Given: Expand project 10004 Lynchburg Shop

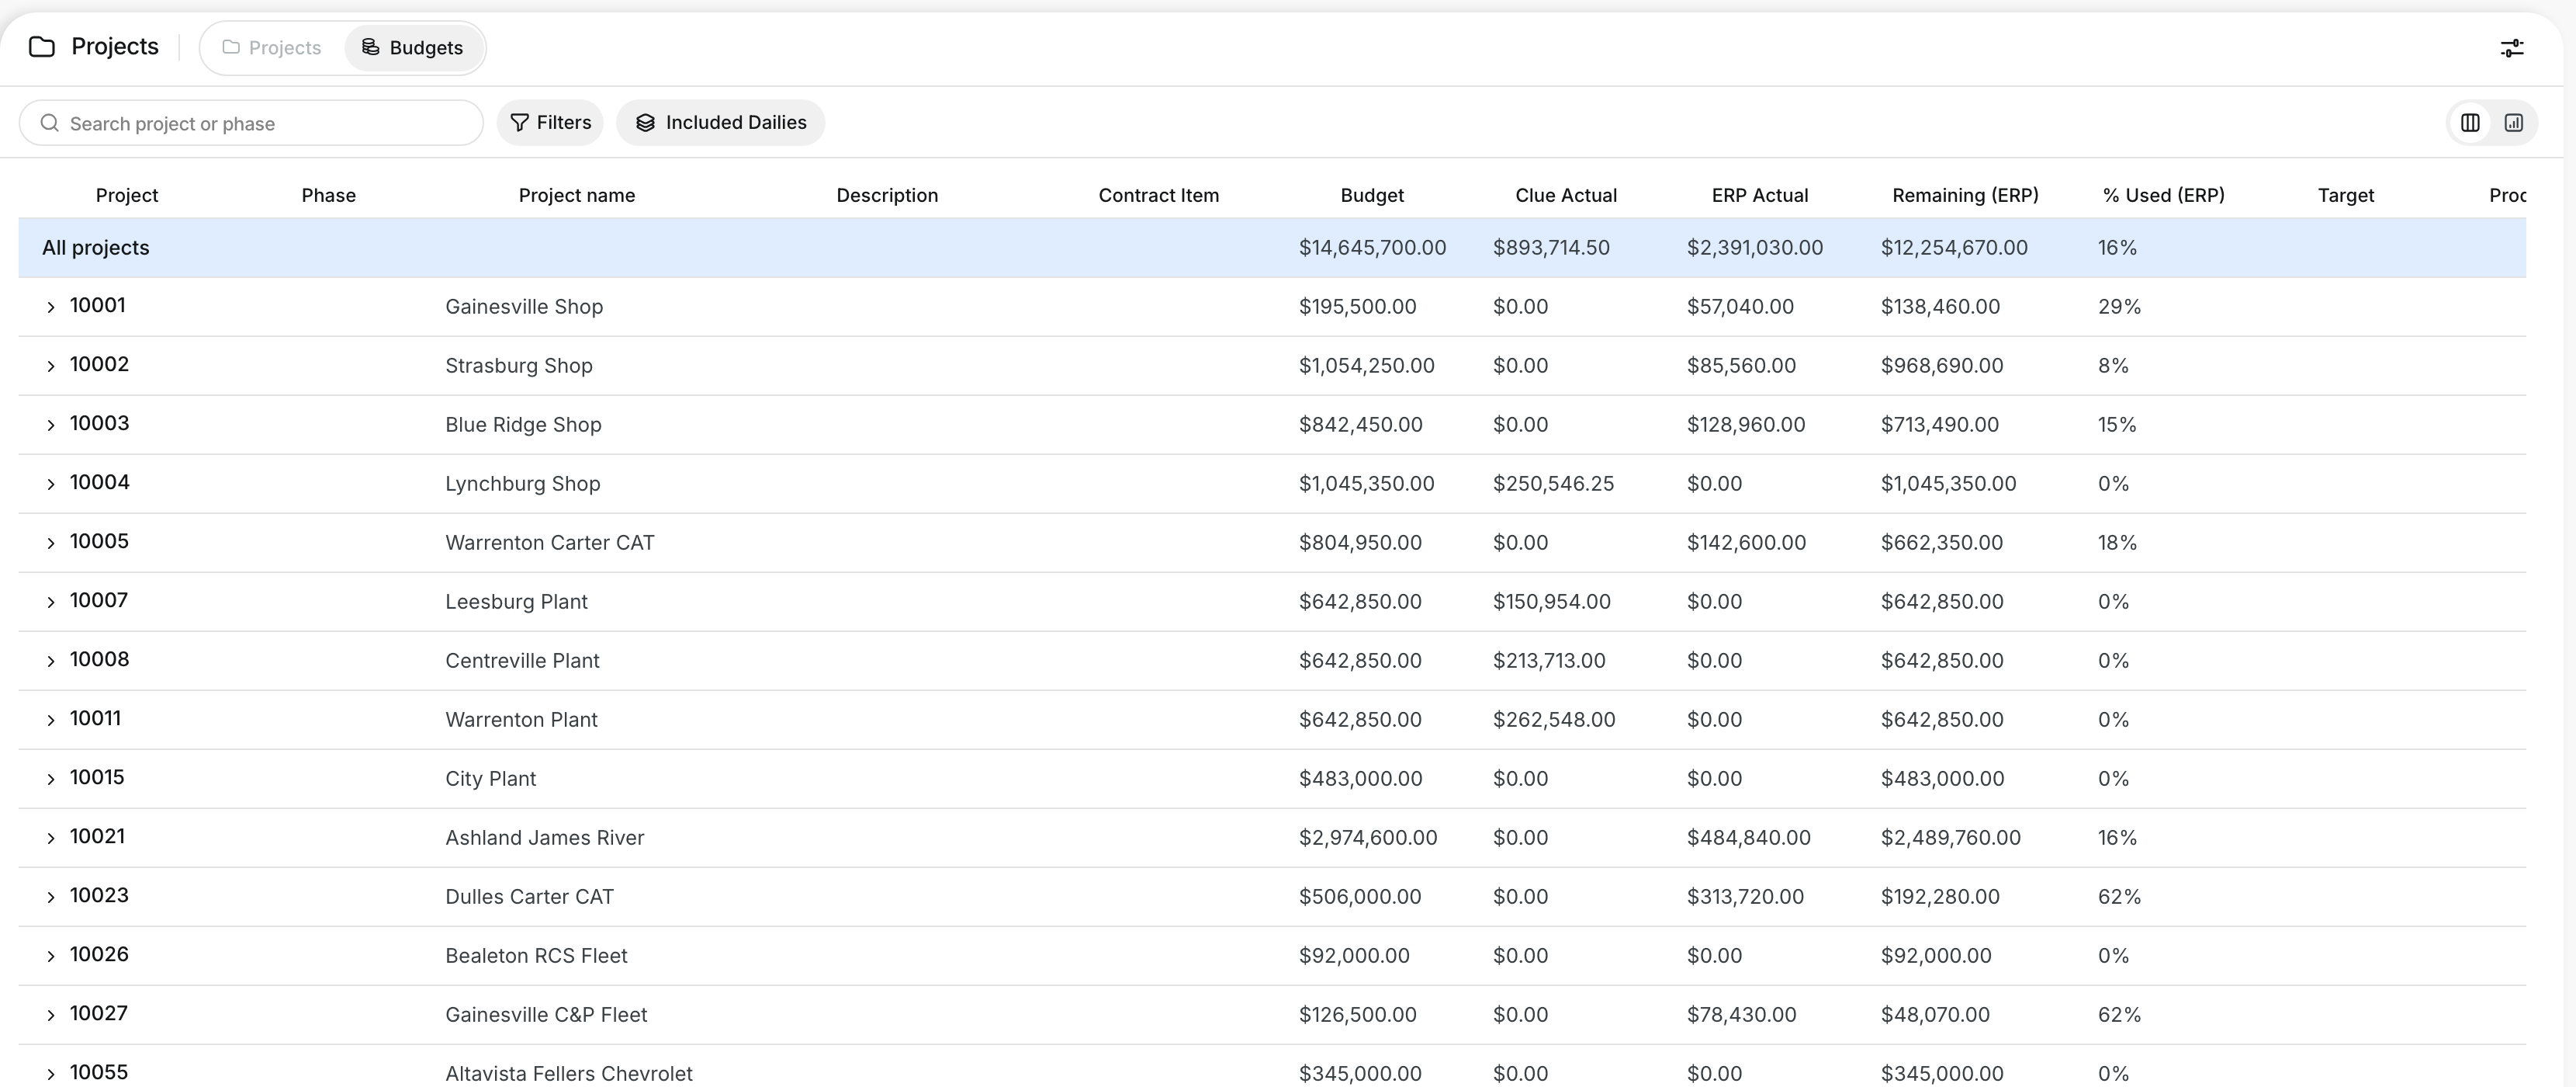Looking at the screenshot, I should point(51,484).
